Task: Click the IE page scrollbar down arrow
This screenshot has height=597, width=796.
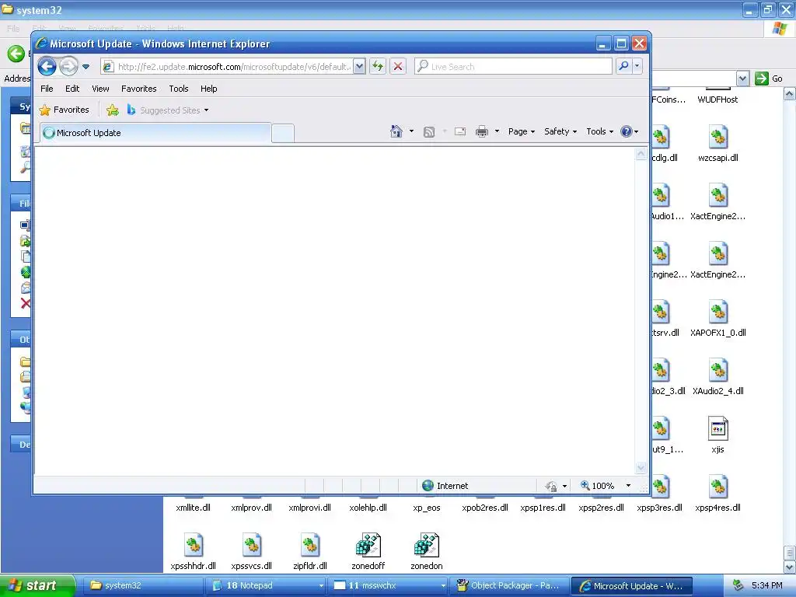Action: click(x=641, y=467)
